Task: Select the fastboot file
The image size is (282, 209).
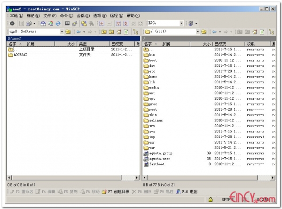Action: [154, 164]
